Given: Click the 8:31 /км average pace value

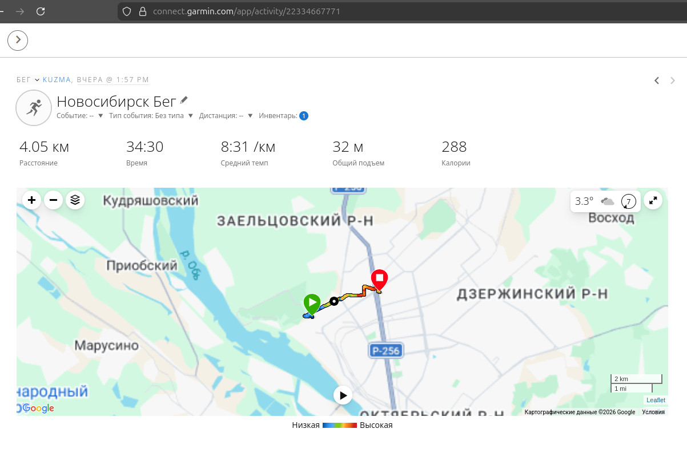Looking at the screenshot, I should point(248,147).
